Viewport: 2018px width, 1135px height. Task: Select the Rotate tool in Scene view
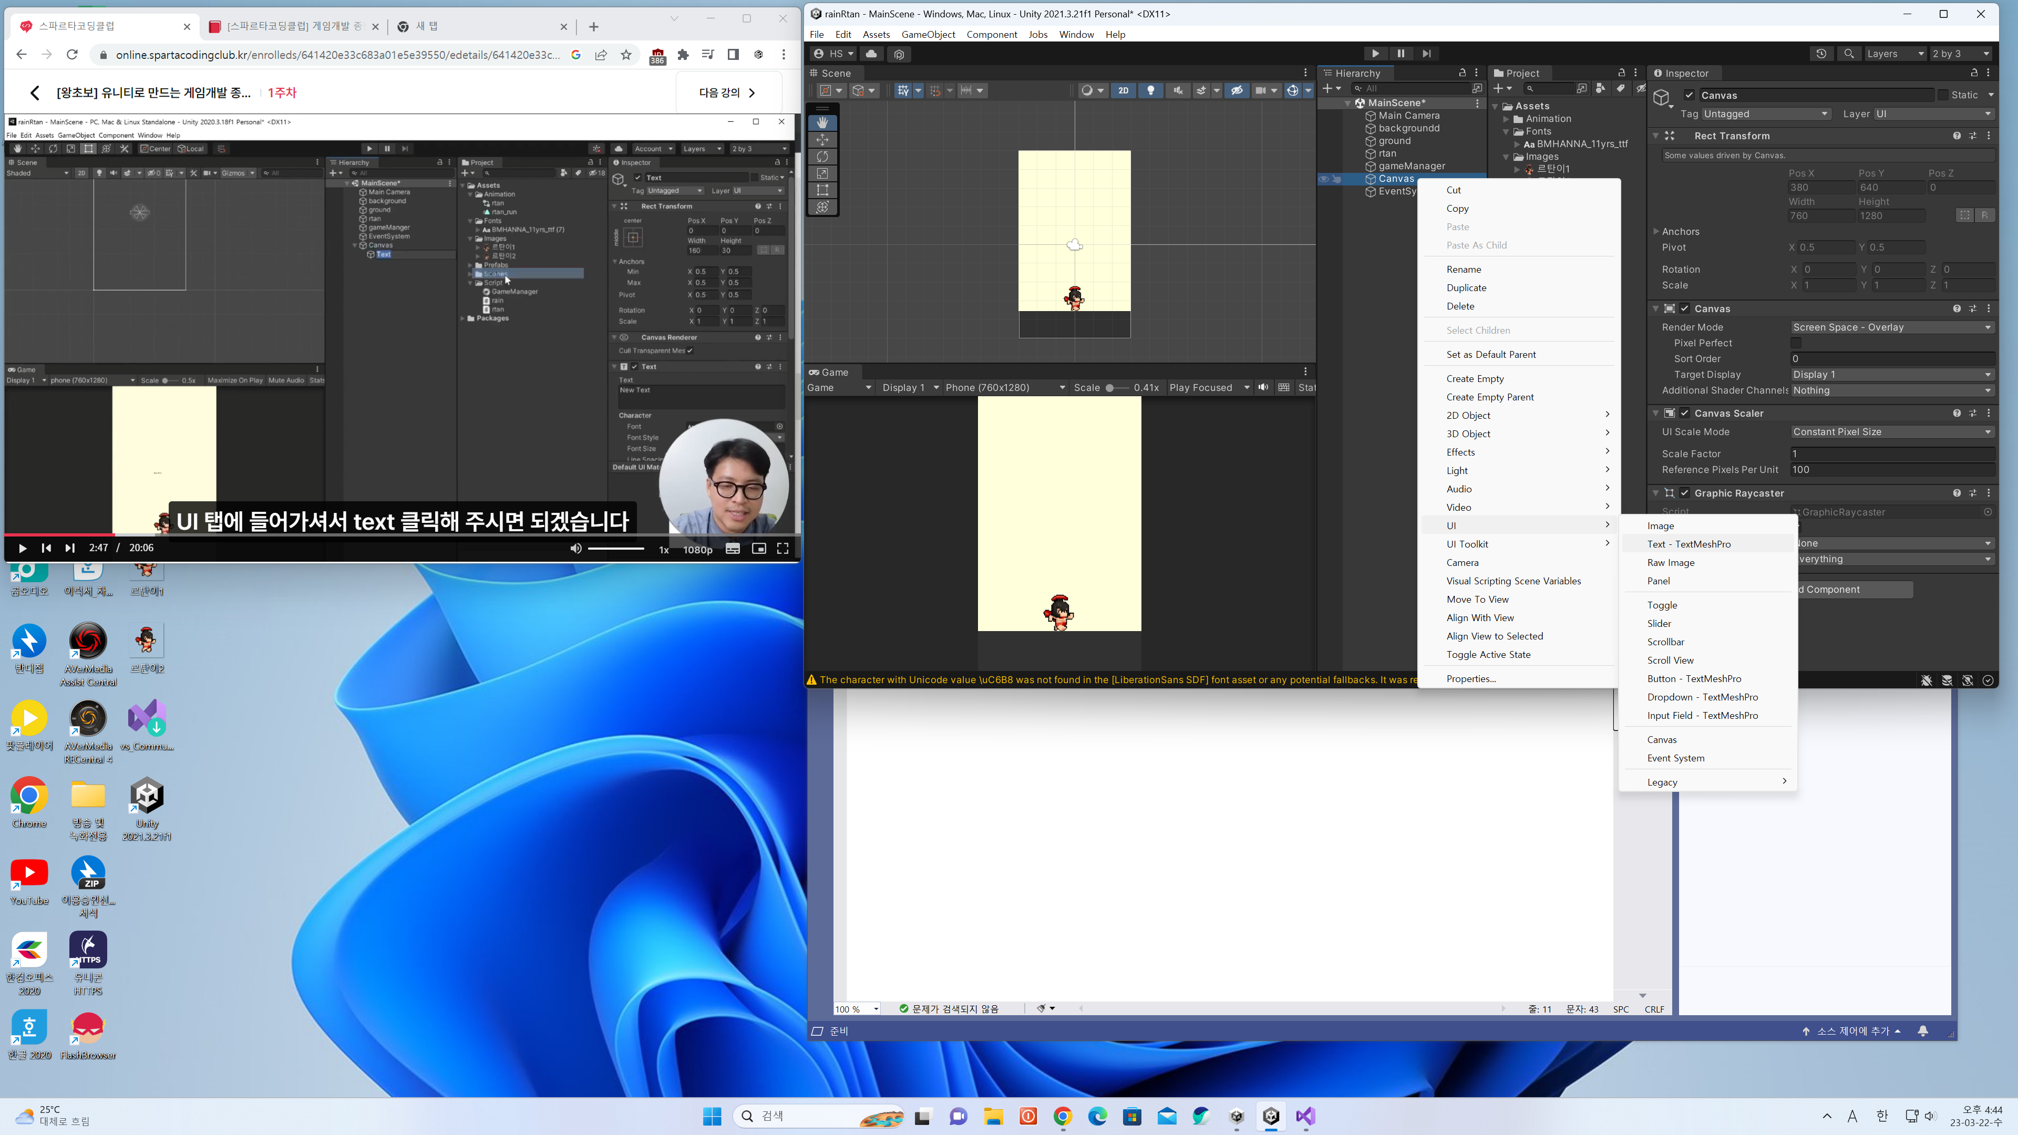(822, 157)
